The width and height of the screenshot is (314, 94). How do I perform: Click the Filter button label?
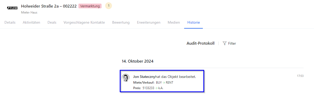(x=232, y=44)
